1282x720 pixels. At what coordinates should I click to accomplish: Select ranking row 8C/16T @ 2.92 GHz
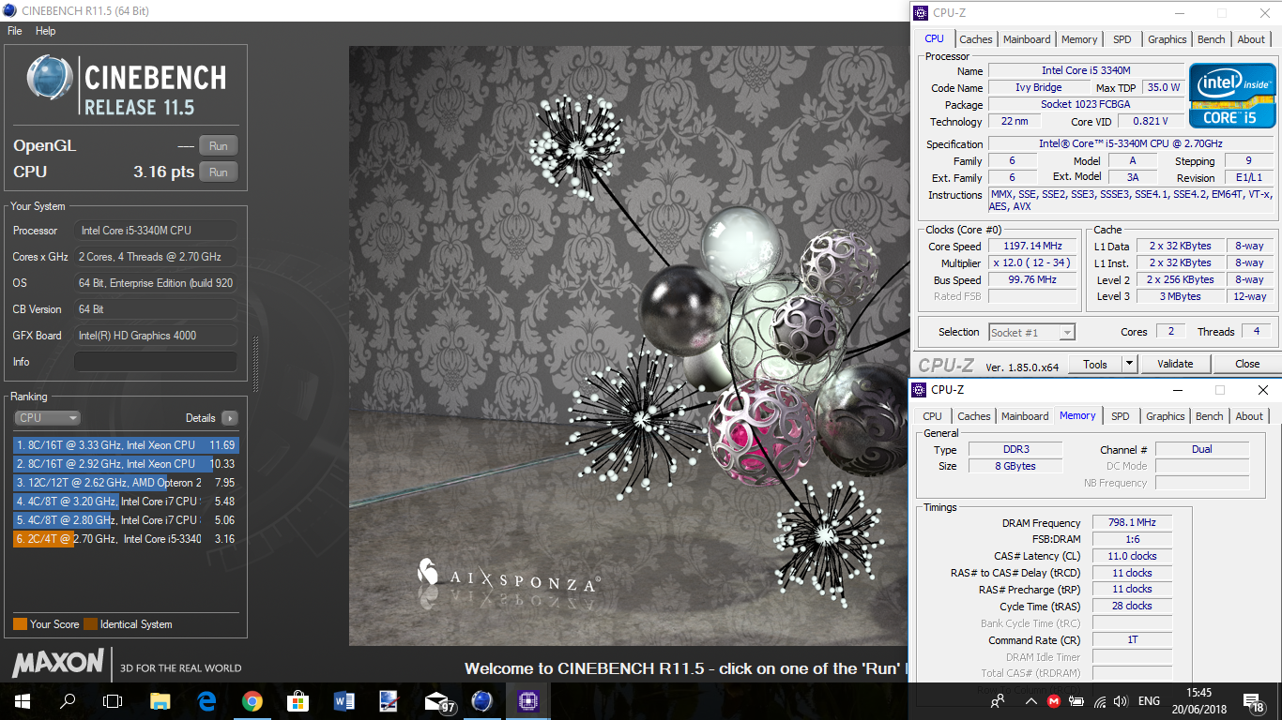[126, 464]
